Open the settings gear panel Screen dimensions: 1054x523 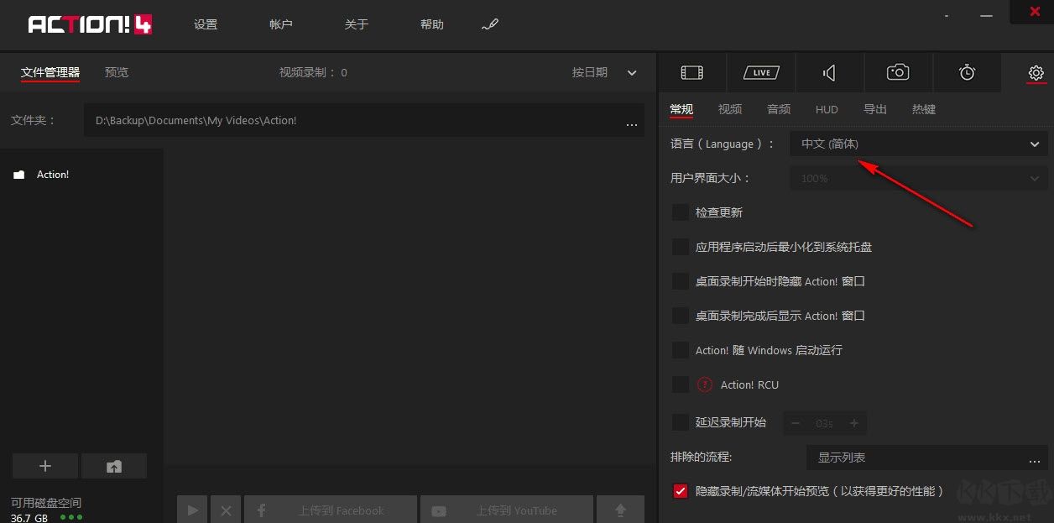pyautogui.click(x=1035, y=72)
